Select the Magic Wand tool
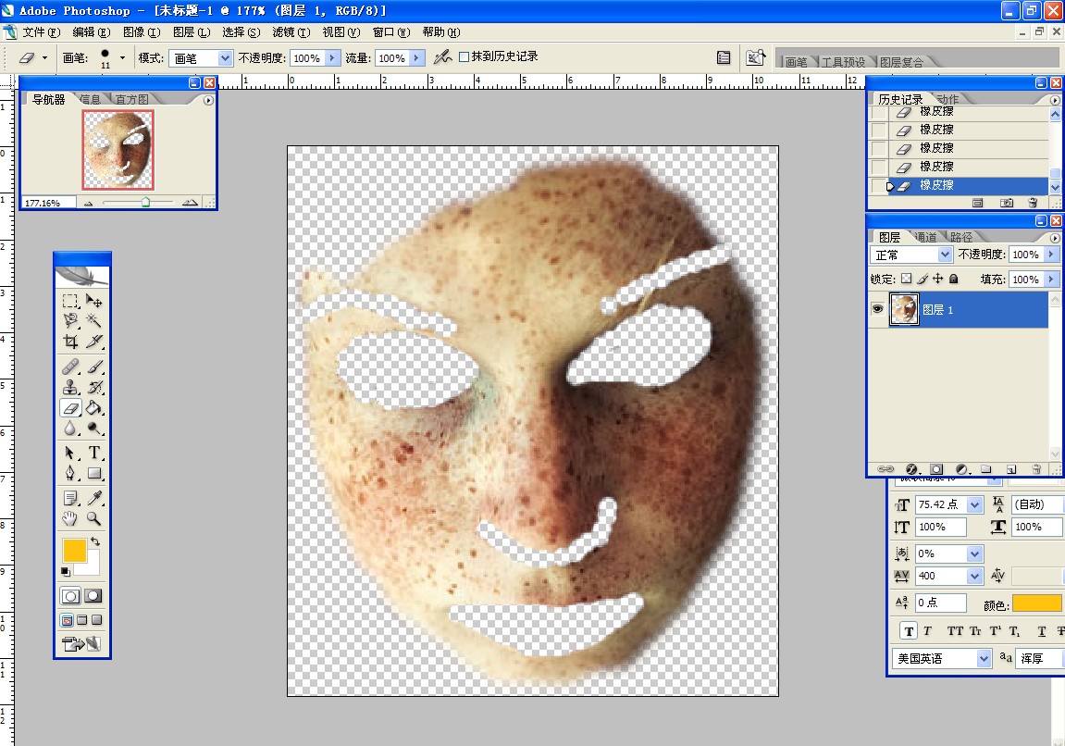 pyautogui.click(x=93, y=320)
